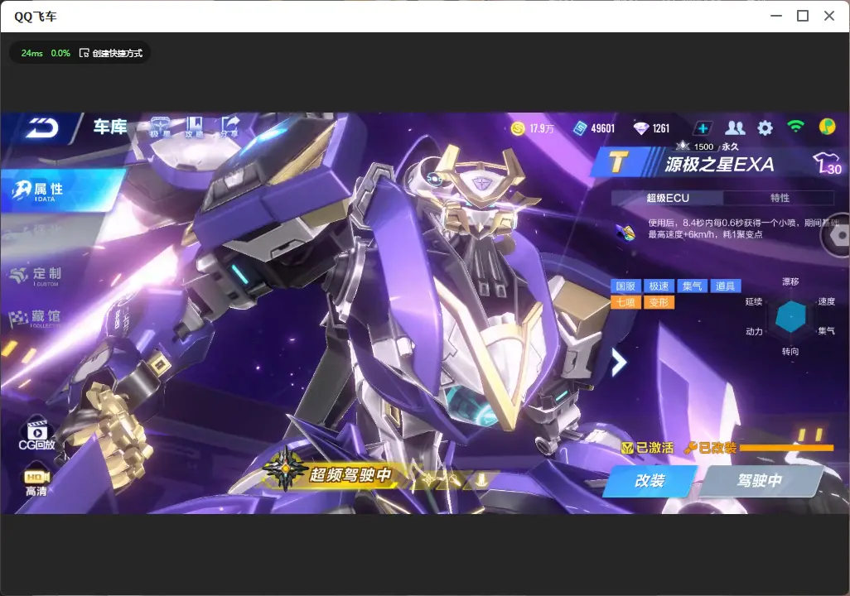Click the car name 源极之星EXA
The height and width of the screenshot is (596, 850).
point(719,164)
